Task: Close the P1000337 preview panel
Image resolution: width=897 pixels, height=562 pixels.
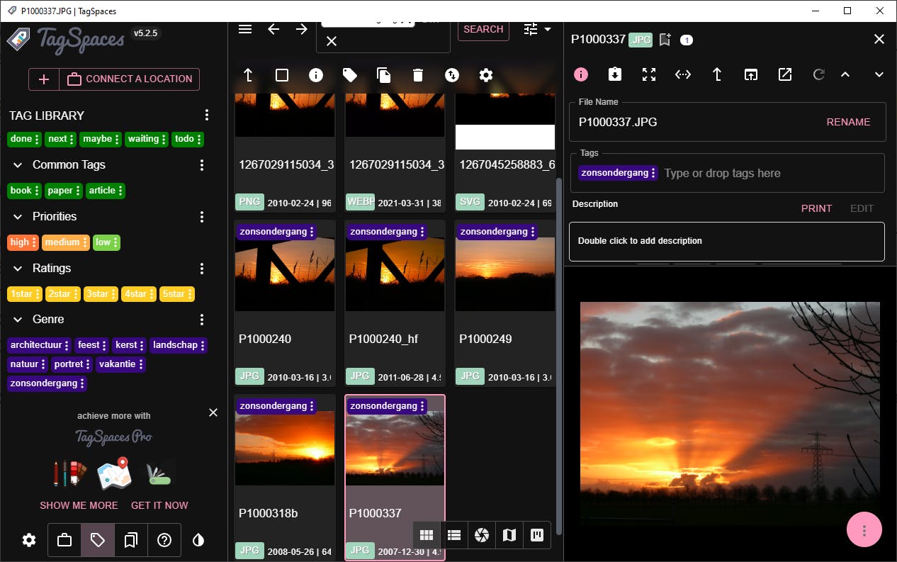Action: (x=879, y=39)
